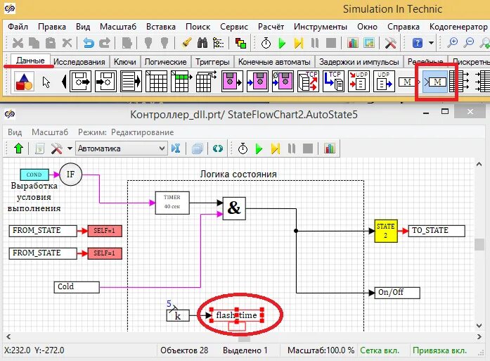Click the zoom in magnifier icon
The image size is (490, 361).
click(x=452, y=42)
